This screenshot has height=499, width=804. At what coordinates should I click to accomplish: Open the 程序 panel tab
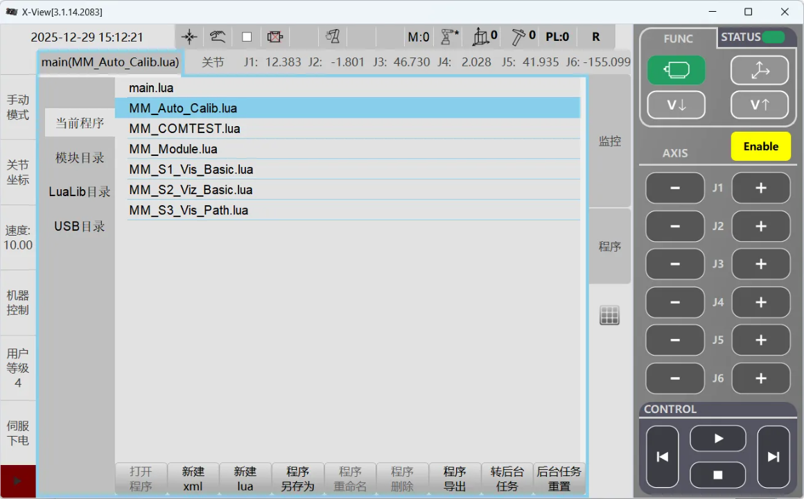609,246
